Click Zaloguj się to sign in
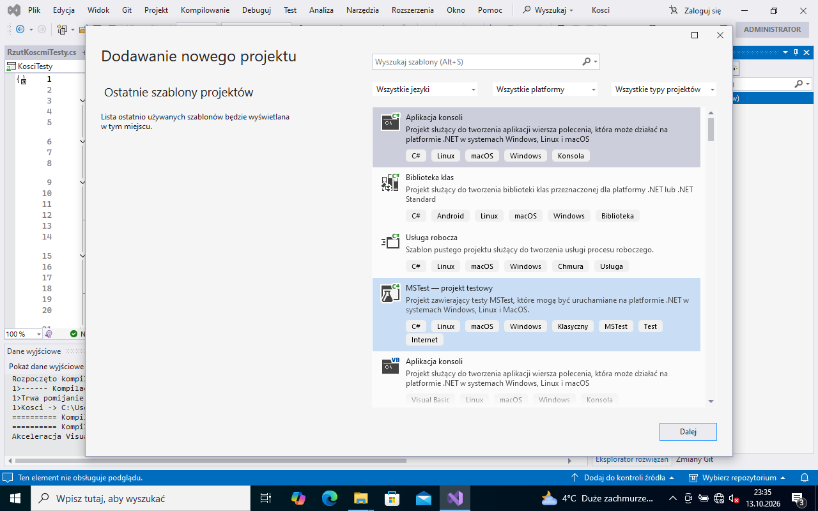The image size is (818, 511). 695,10
